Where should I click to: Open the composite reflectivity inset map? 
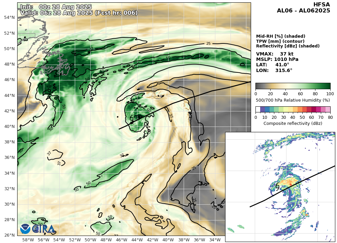click(280, 187)
